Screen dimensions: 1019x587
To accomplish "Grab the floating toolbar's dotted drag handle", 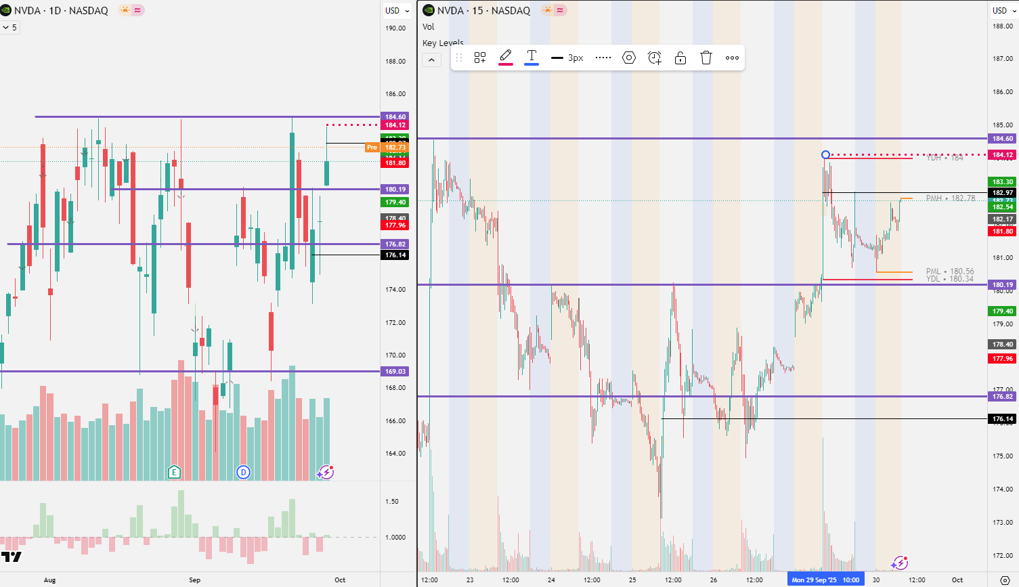I will (459, 58).
